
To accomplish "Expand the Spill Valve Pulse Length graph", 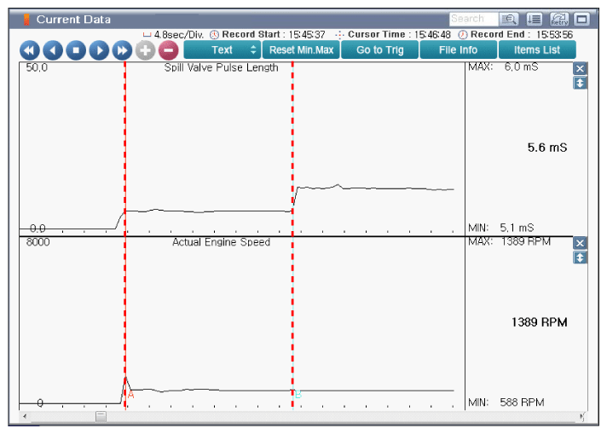I will tap(580, 83).
